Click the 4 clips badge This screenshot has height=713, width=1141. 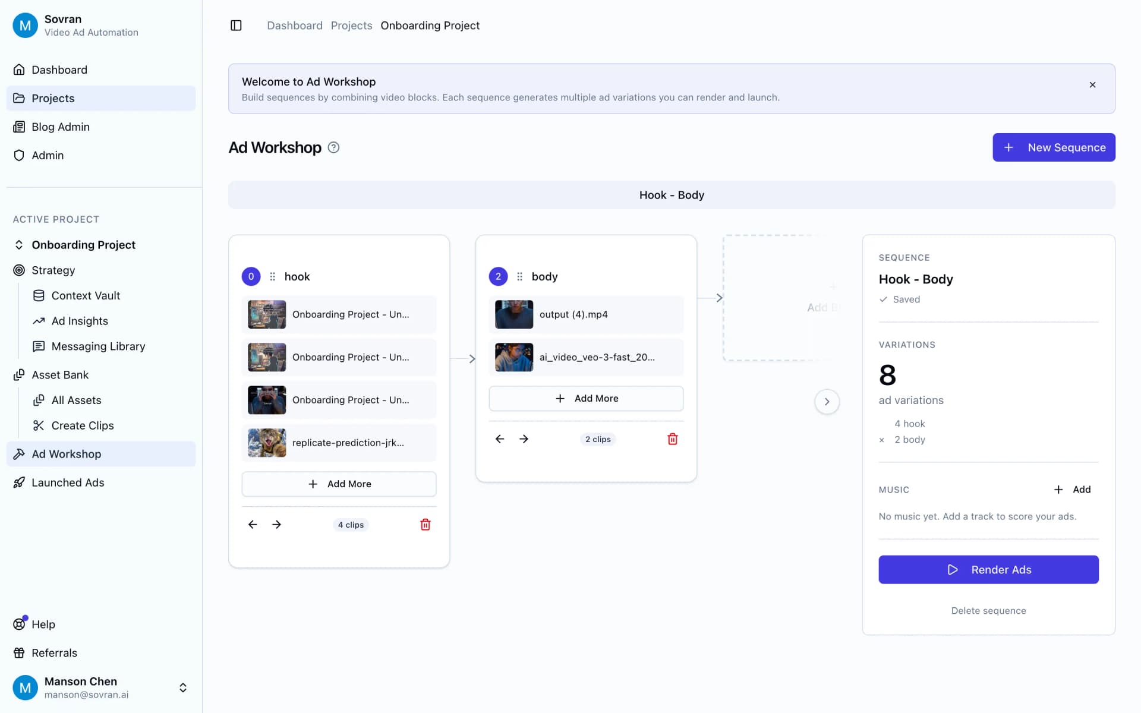(x=351, y=525)
